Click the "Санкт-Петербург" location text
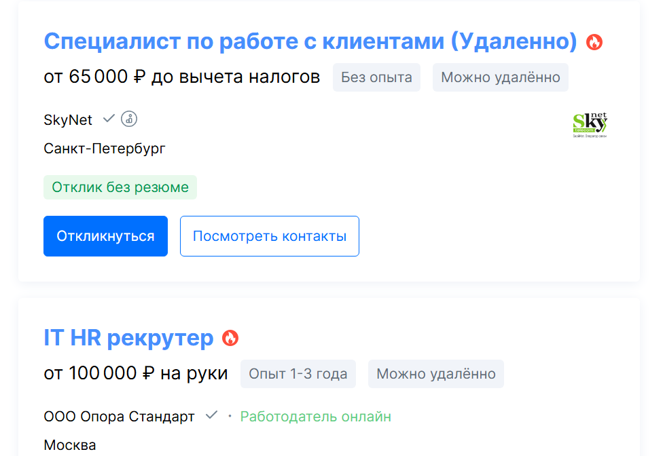 (x=104, y=148)
